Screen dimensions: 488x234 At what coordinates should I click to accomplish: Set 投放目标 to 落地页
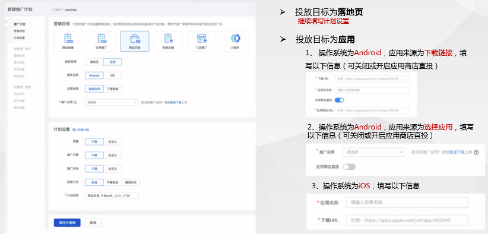click(x=94, y=62)
